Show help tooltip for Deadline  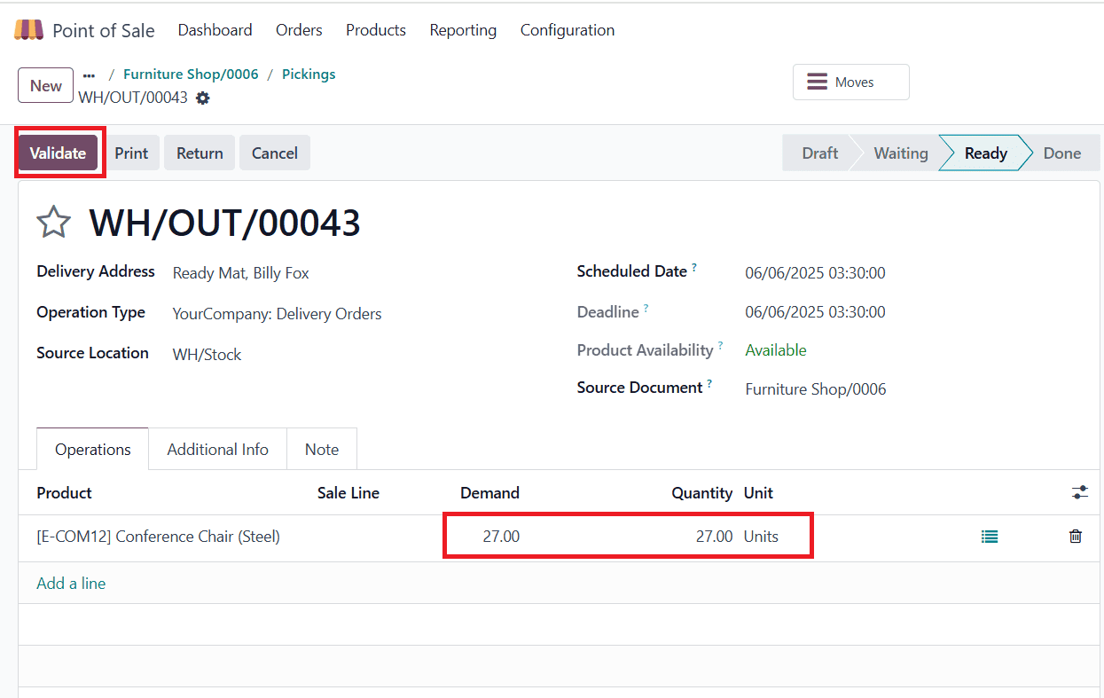pyautogui.click(x=646, y=308)
